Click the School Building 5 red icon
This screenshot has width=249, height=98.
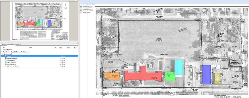click(6, 65)
